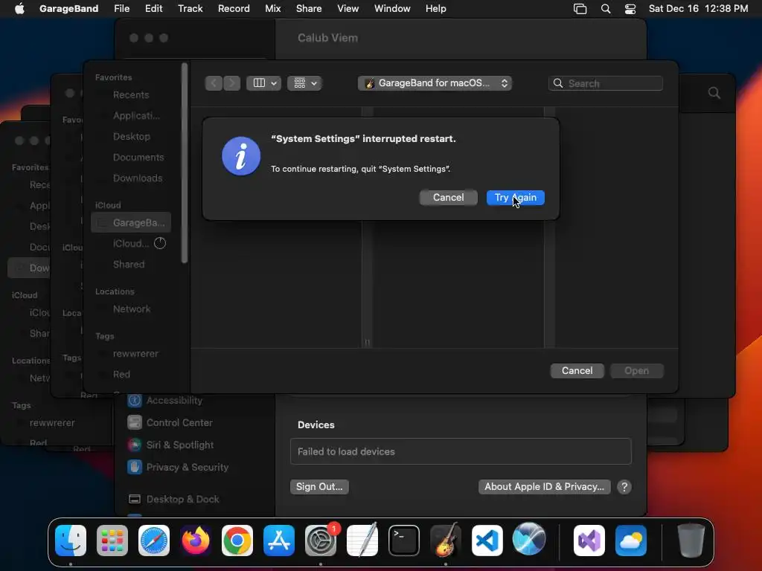Select Recents in dialog sidebar
The height and width of the screenshot is (571, 762).
point(131,94)
